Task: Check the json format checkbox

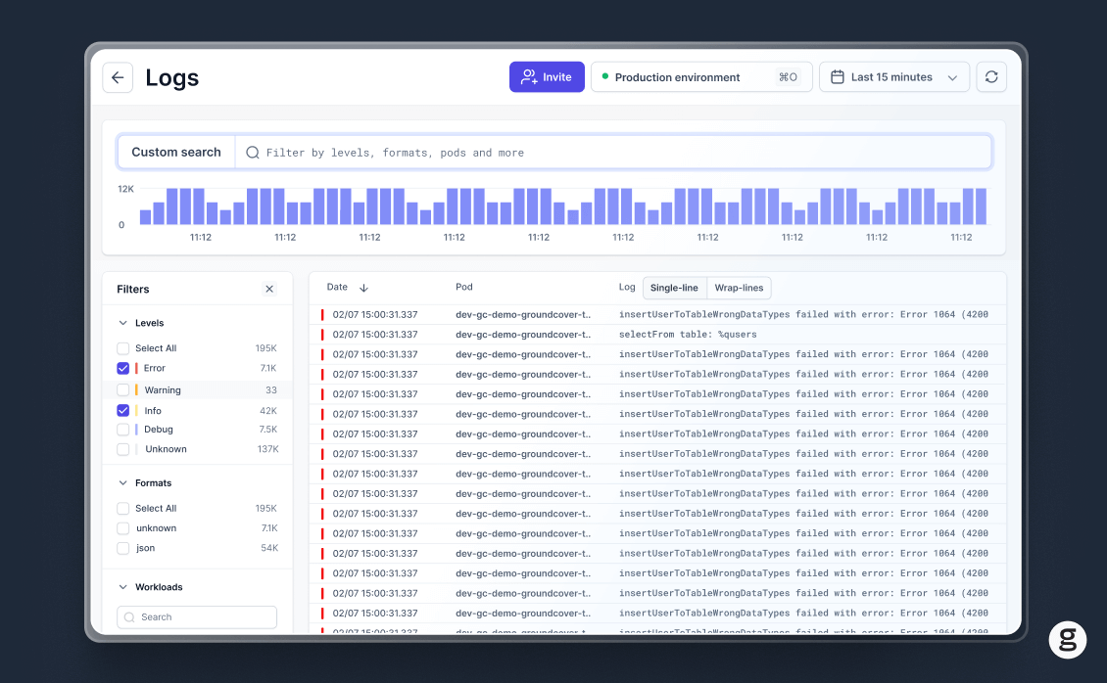Action: click(122, 548)
